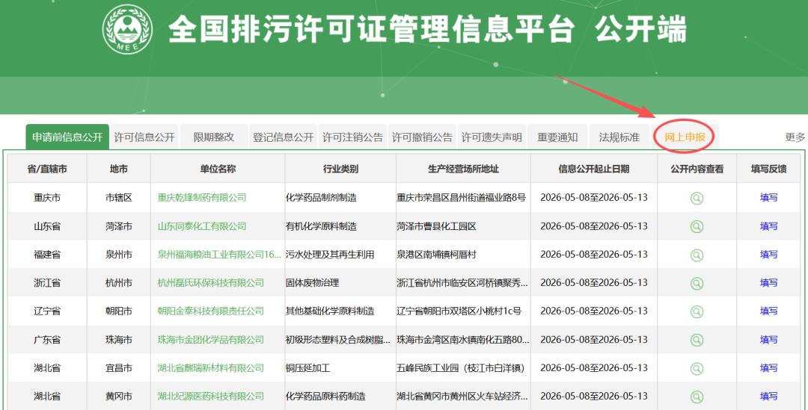Open the company link 朝阳金泰科技有限责任公司

point(211,311)
